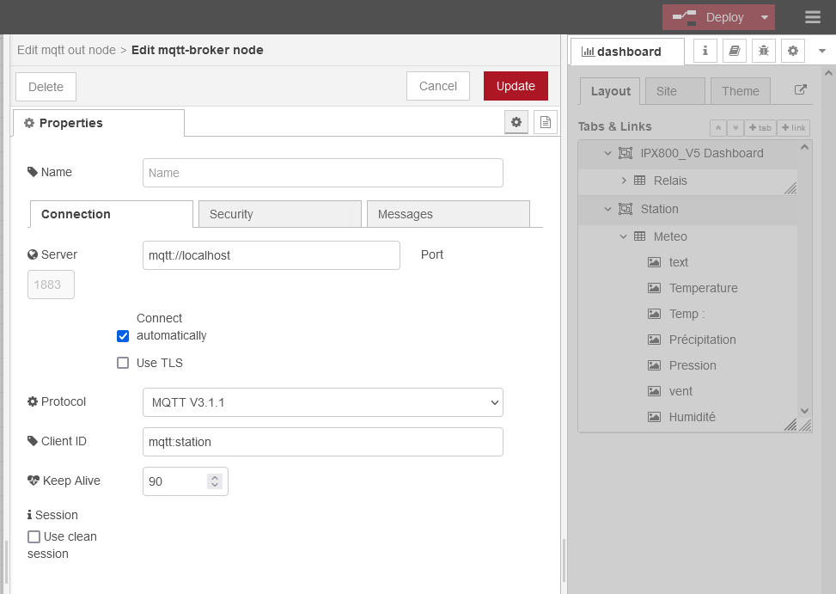Open the help book sidebar icon
This screenshot has height=594, width=836.
pyautogui.click(x=735, y=51)
